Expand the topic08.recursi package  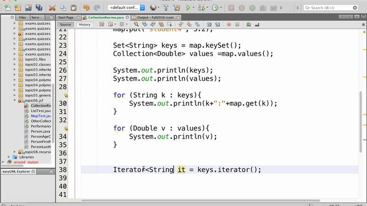[x=14, y=152]
